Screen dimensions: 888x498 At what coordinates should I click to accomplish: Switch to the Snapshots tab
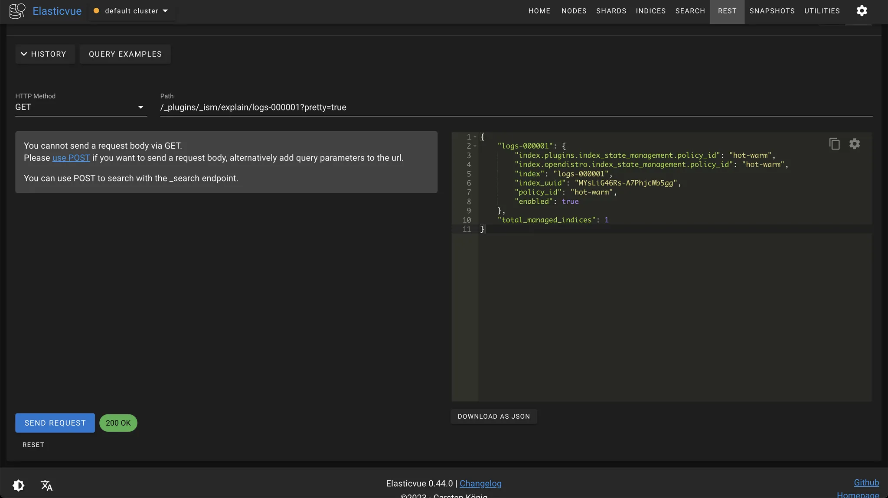(x=772, y=11)
